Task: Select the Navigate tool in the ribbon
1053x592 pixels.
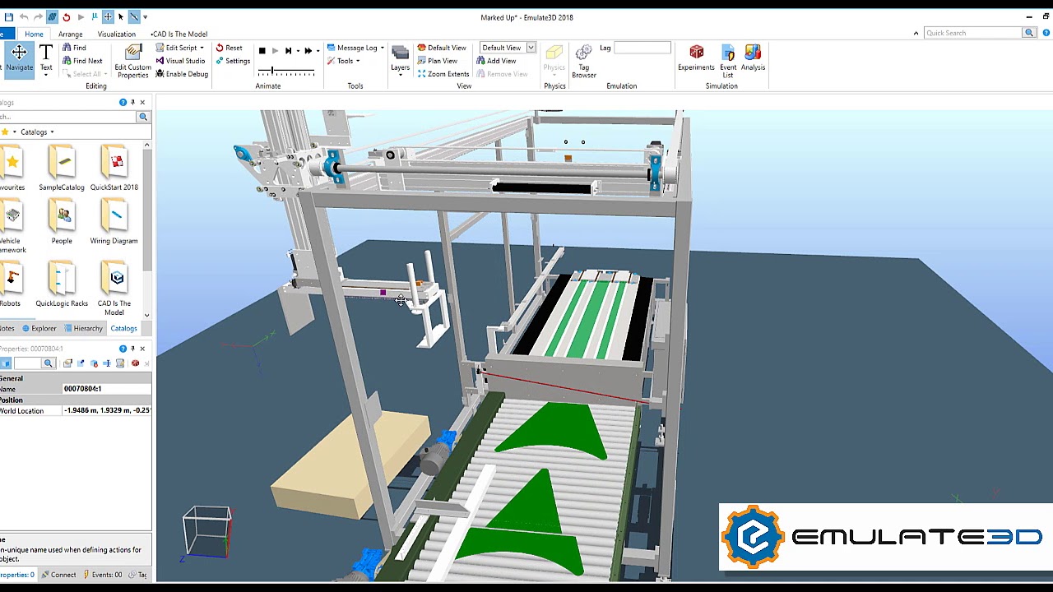Action: 18,59
